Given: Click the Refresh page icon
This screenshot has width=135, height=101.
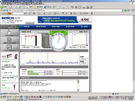Looking at the screenshot, I should click(x=20, y=7).
